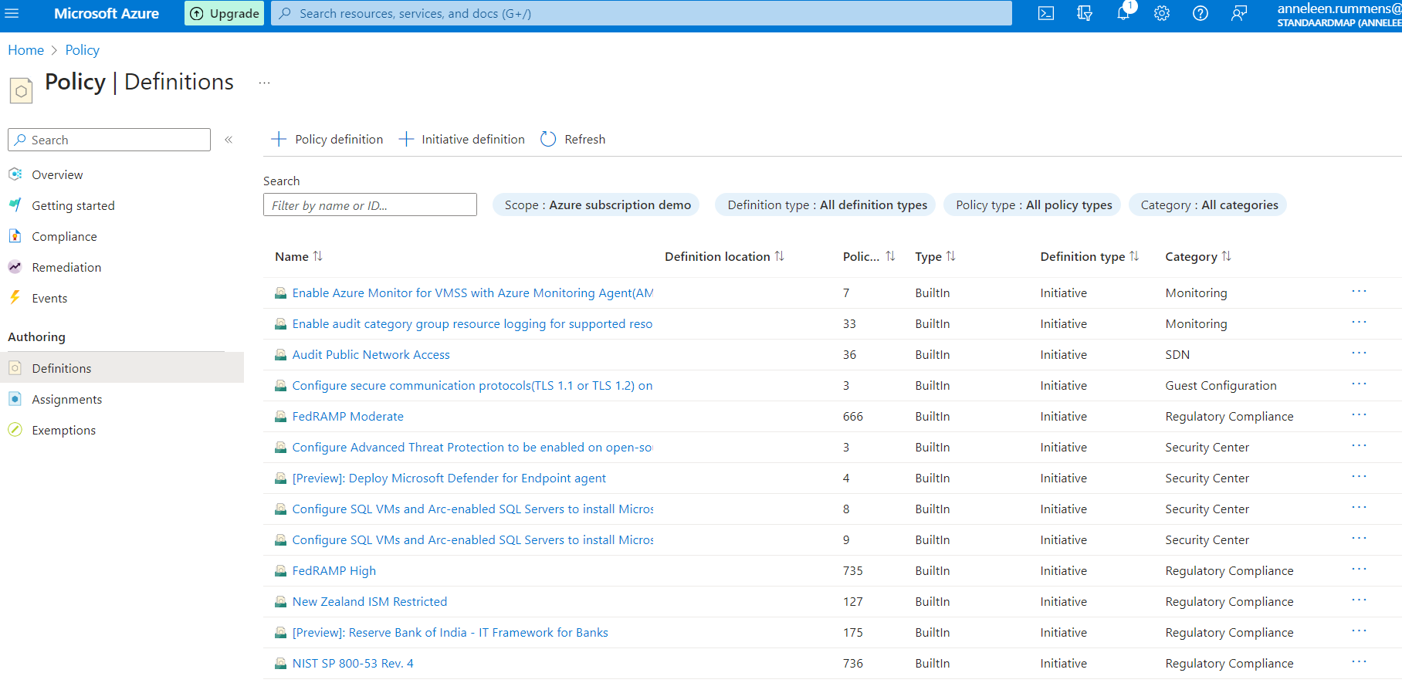Sort by the Type column
This screenshot has width=1402, height=683.
(935, 257)
